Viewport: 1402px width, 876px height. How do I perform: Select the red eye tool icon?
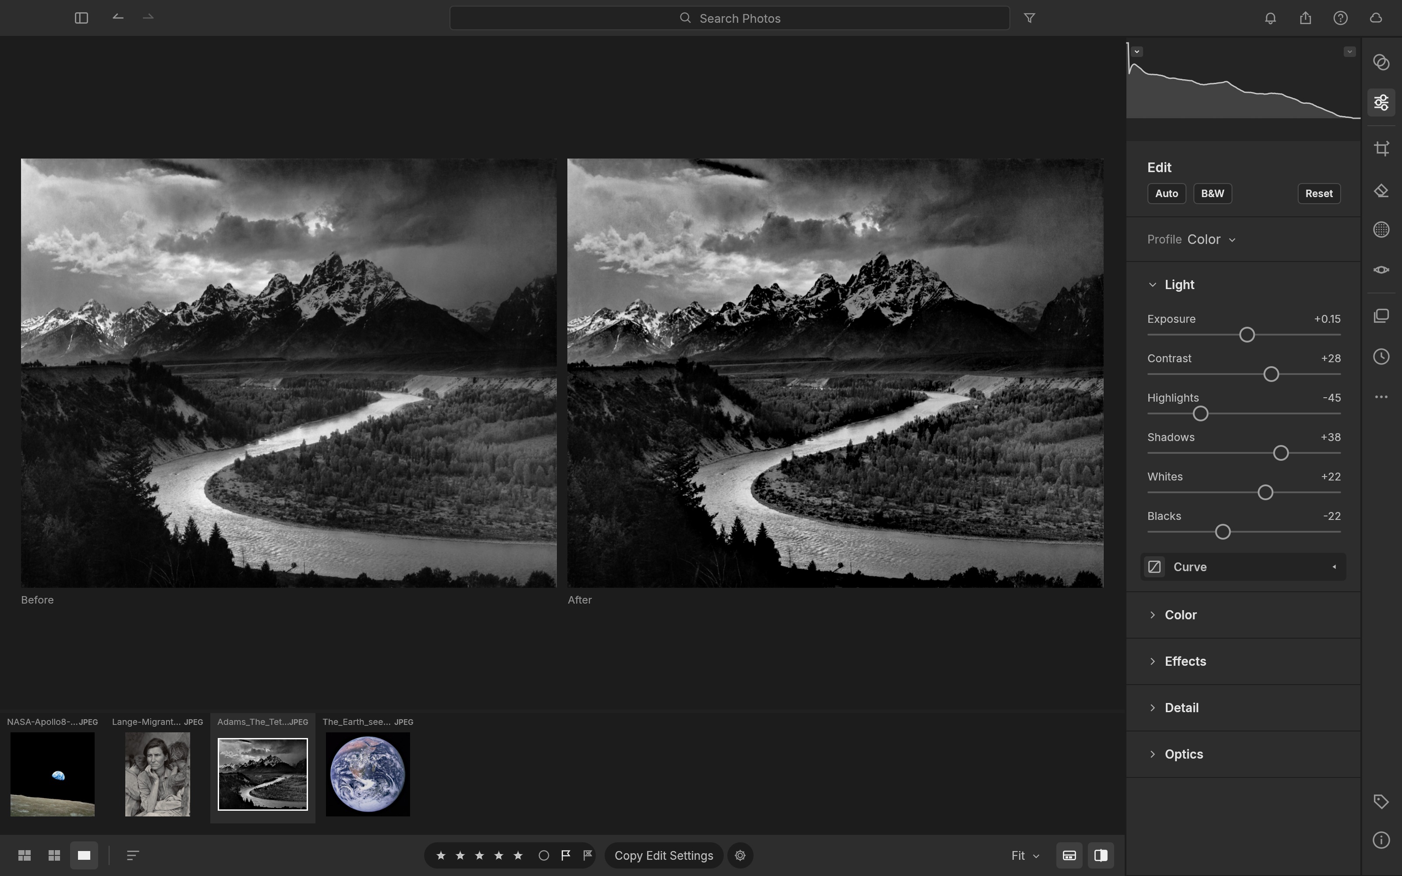(x=1381, y=270)
